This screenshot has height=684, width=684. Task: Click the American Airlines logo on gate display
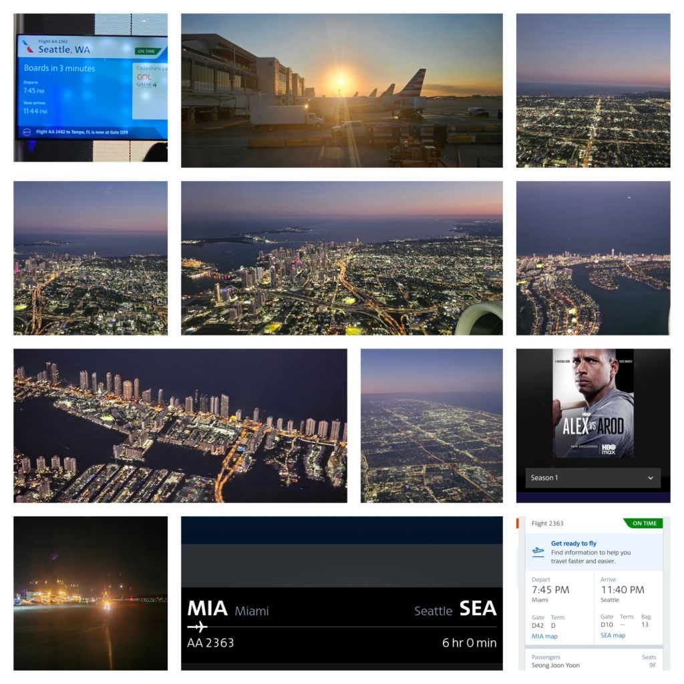(27, 47)
